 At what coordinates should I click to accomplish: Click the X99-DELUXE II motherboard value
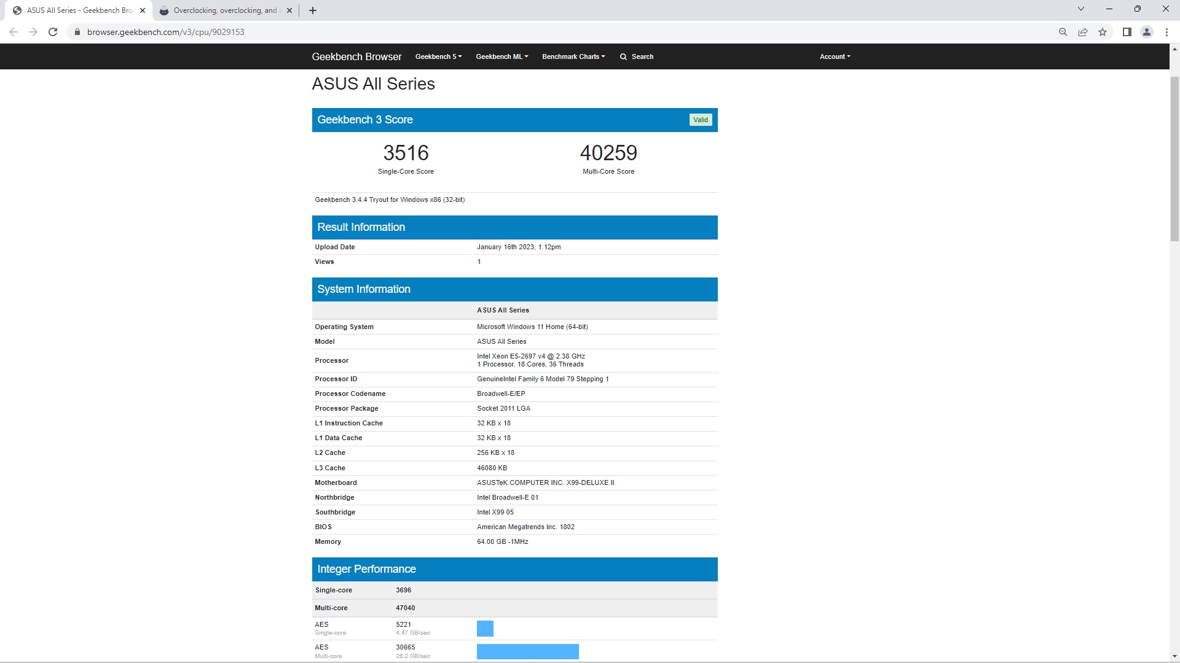pos(545,483)
